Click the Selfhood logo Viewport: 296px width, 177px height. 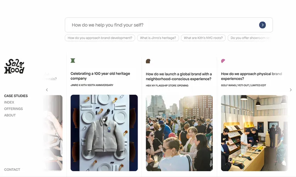[14, 66]
